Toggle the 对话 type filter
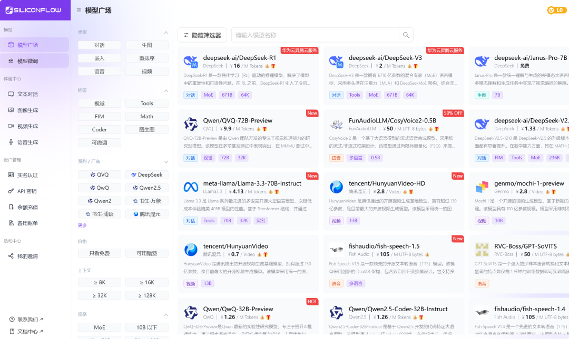The width and height of the screenshot is (569, 339). (x=100, y=45)
